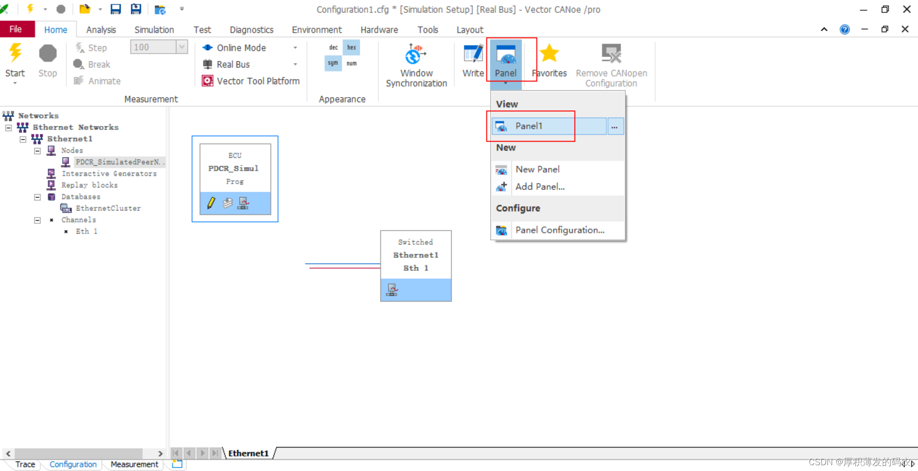918x471 pixels.
Task: Collapse the ribbon with the up chevron
Action: click(x=824, y=29)
